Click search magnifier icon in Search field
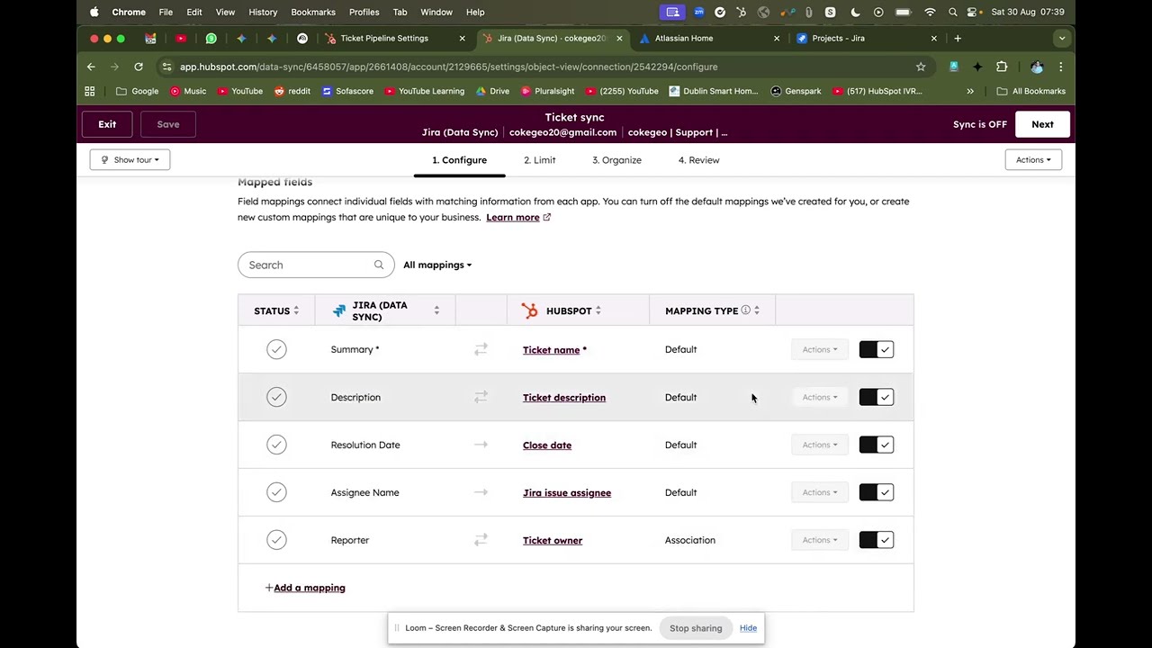1152x648 pixels. click(379, 265)
